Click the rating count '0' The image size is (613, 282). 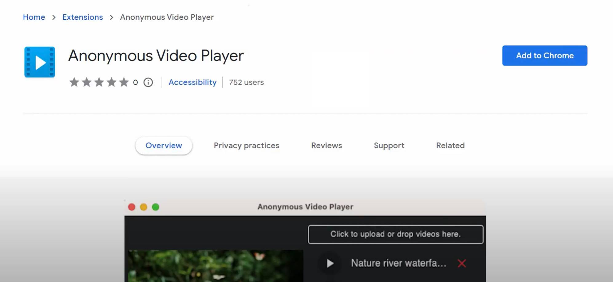(135, 82)
